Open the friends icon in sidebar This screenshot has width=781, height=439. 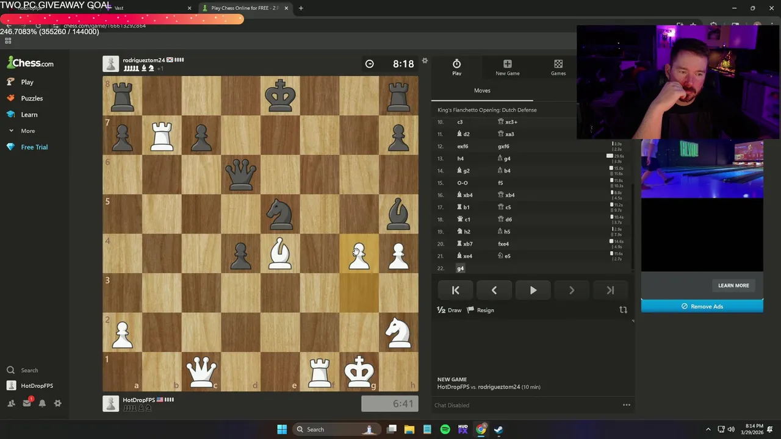pyautogui.click(x=11, y=403)
